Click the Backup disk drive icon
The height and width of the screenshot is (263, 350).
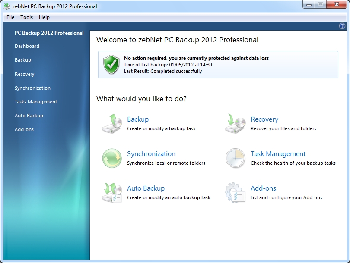tap(112, 123)
